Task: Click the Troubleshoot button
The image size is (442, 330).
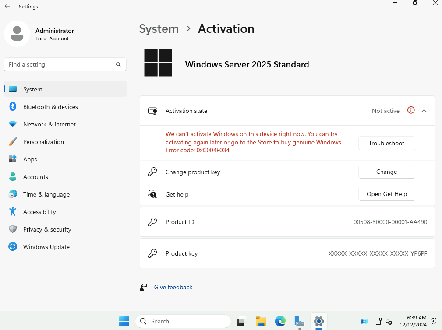Action: click(x=386, y=143)
